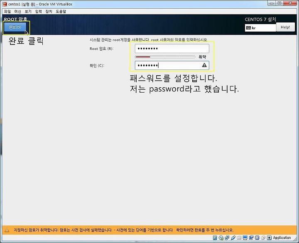Image resolution: width=299 pixels, height=243 pixels.
Task: Click warning triangle in confirm field
Action: (204, 65)
